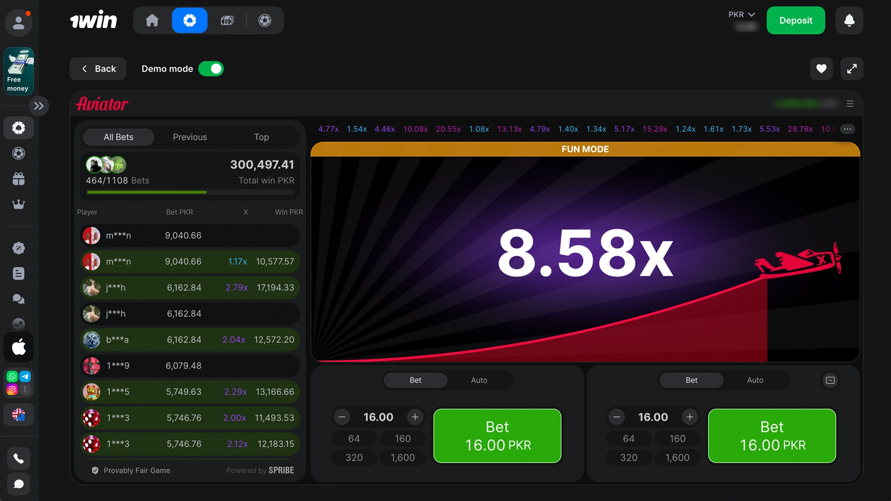Change language with the UK flag icon
The image size is (891, 501).
(19, 415)
